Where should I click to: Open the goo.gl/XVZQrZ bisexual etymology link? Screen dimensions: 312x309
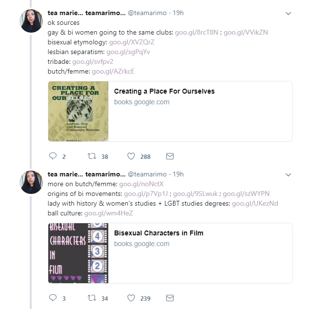pyautogui.click(x=132, y=42)
